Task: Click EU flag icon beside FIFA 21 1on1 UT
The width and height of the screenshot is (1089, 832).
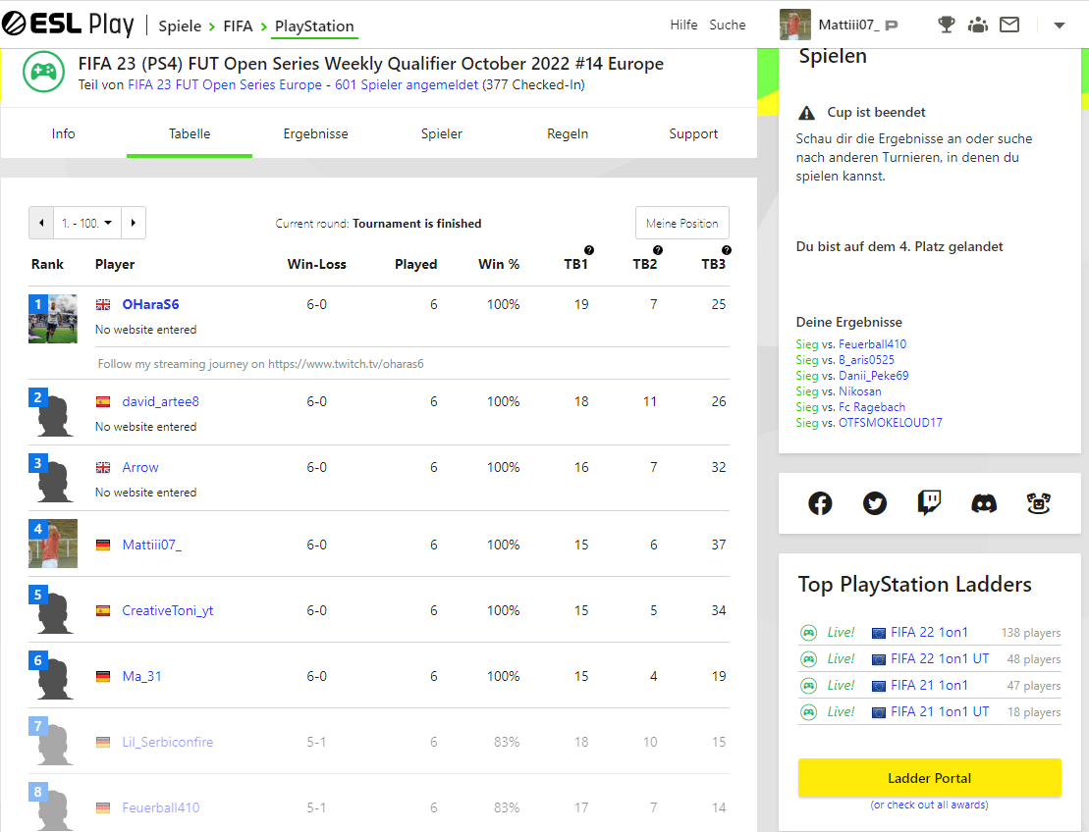Action: pos(879,712)
